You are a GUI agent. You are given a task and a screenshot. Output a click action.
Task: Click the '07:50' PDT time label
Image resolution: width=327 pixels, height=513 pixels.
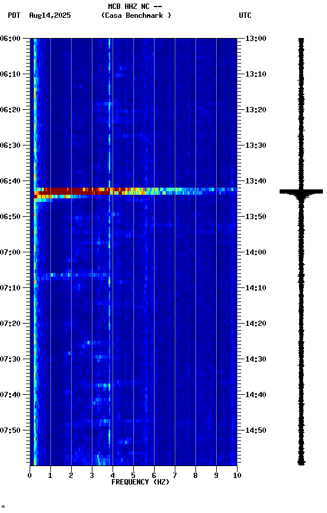[10, 430]
